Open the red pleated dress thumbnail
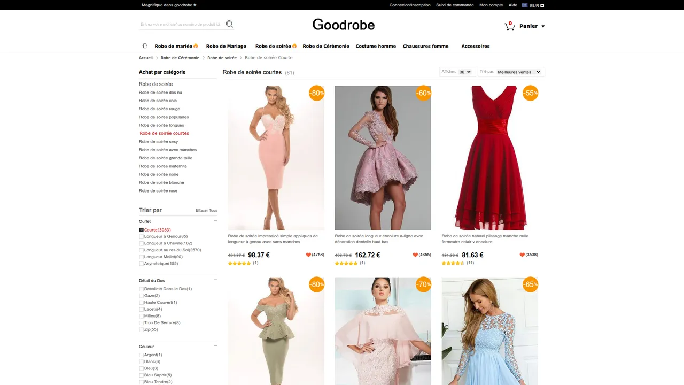Screen dimensions: 684x385 tap(490, 158)
